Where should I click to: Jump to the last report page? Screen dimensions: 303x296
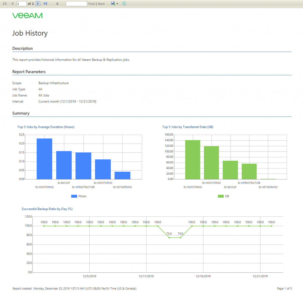[45, 4]
